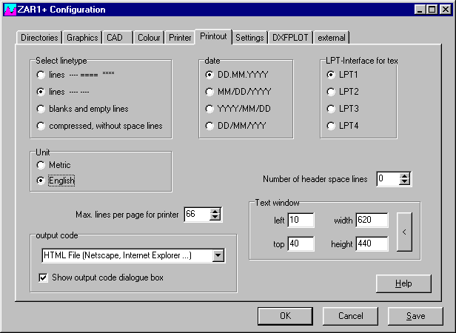The image size is (456, 333).
Task: Open the DXFPLOT tab
Action: [x=290, y=38]
